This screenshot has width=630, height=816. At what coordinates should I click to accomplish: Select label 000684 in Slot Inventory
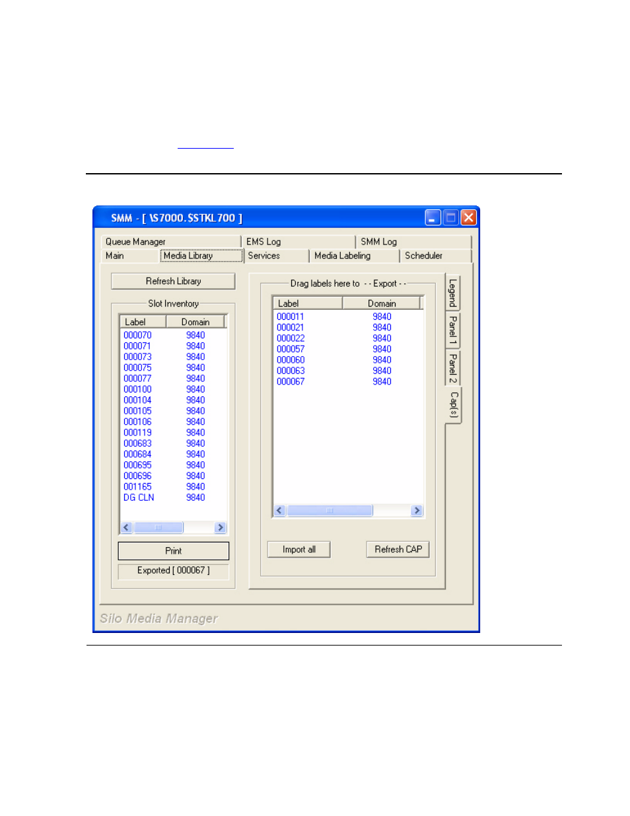coord(137,455)
